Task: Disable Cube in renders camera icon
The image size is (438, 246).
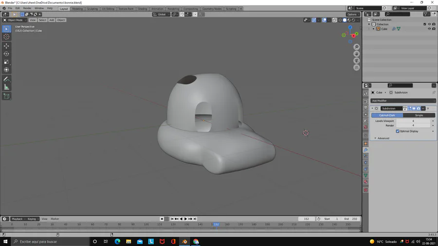Action: coord(434,29)
